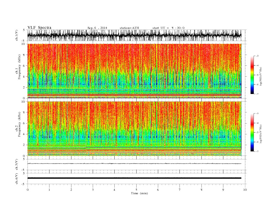Click the "VLF Spectra" plot title
The image size is (276, 213).
[39, 27]
